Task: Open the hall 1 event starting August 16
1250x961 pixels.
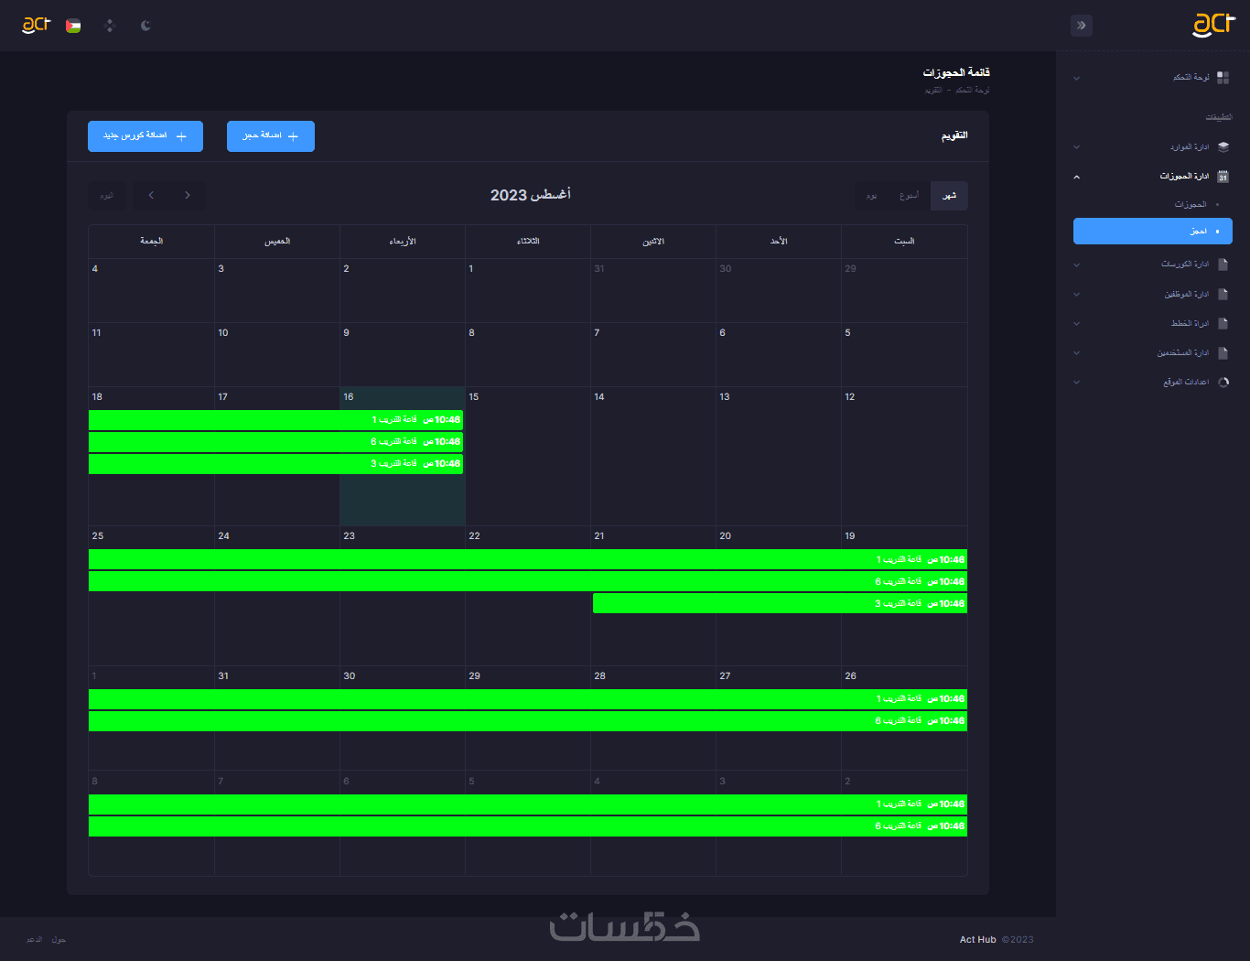Action: [x=275, y=420]
